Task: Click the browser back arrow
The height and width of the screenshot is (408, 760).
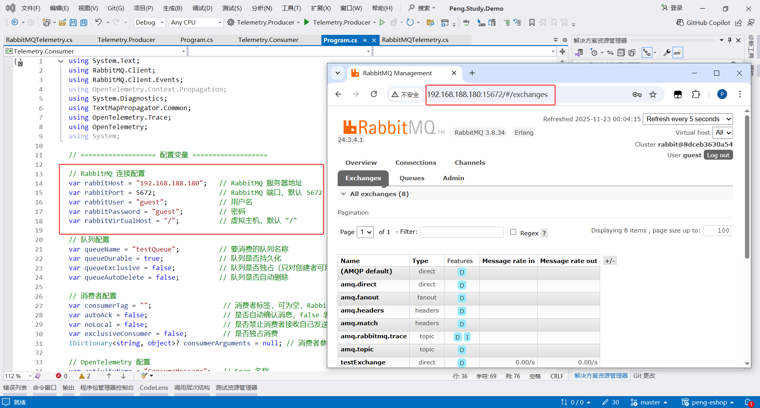Action: pos(338,94)
